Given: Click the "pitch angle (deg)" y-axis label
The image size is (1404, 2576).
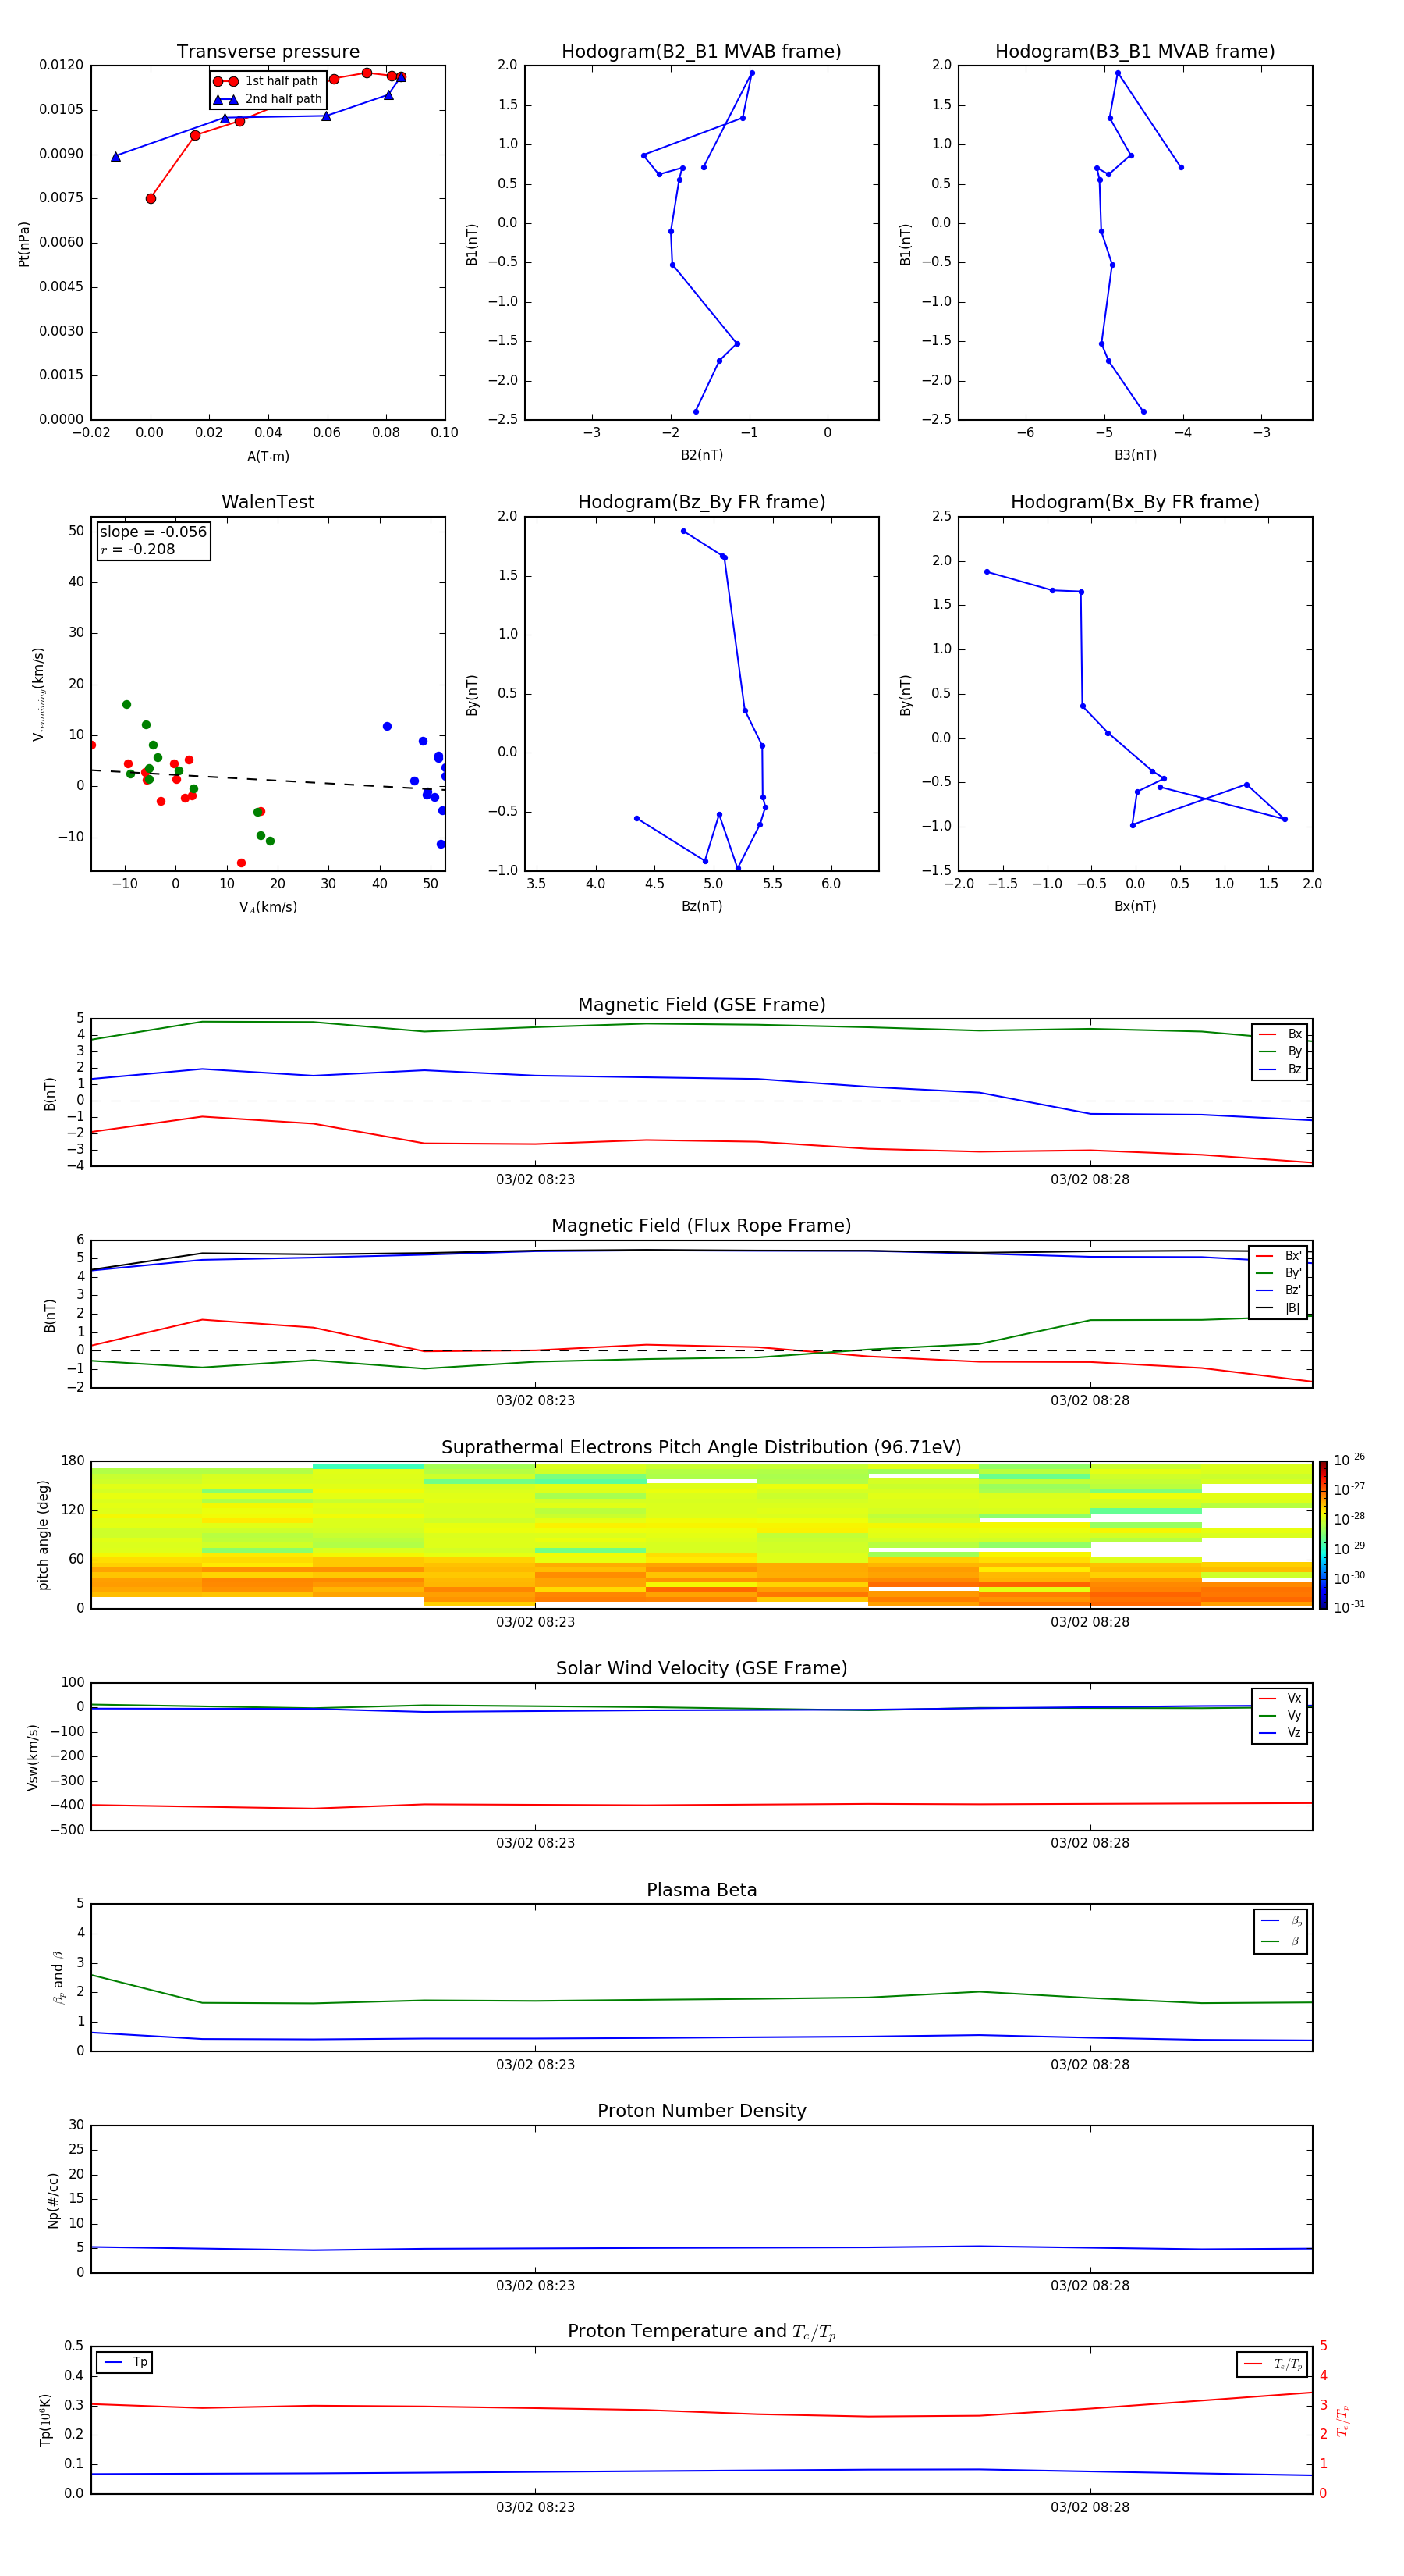Looking at the screenshot, I should pyautogui.click(x=43, y=1535).
